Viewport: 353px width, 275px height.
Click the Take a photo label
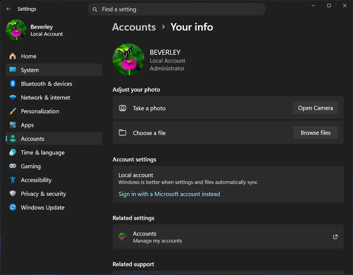pos(149,108)
